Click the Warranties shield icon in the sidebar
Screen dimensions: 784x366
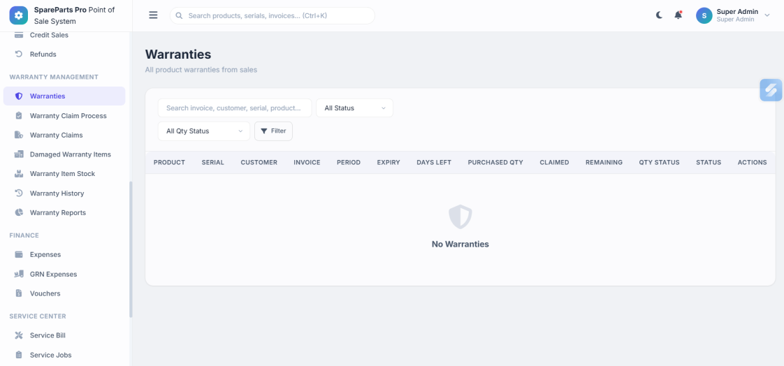(19, 96)
